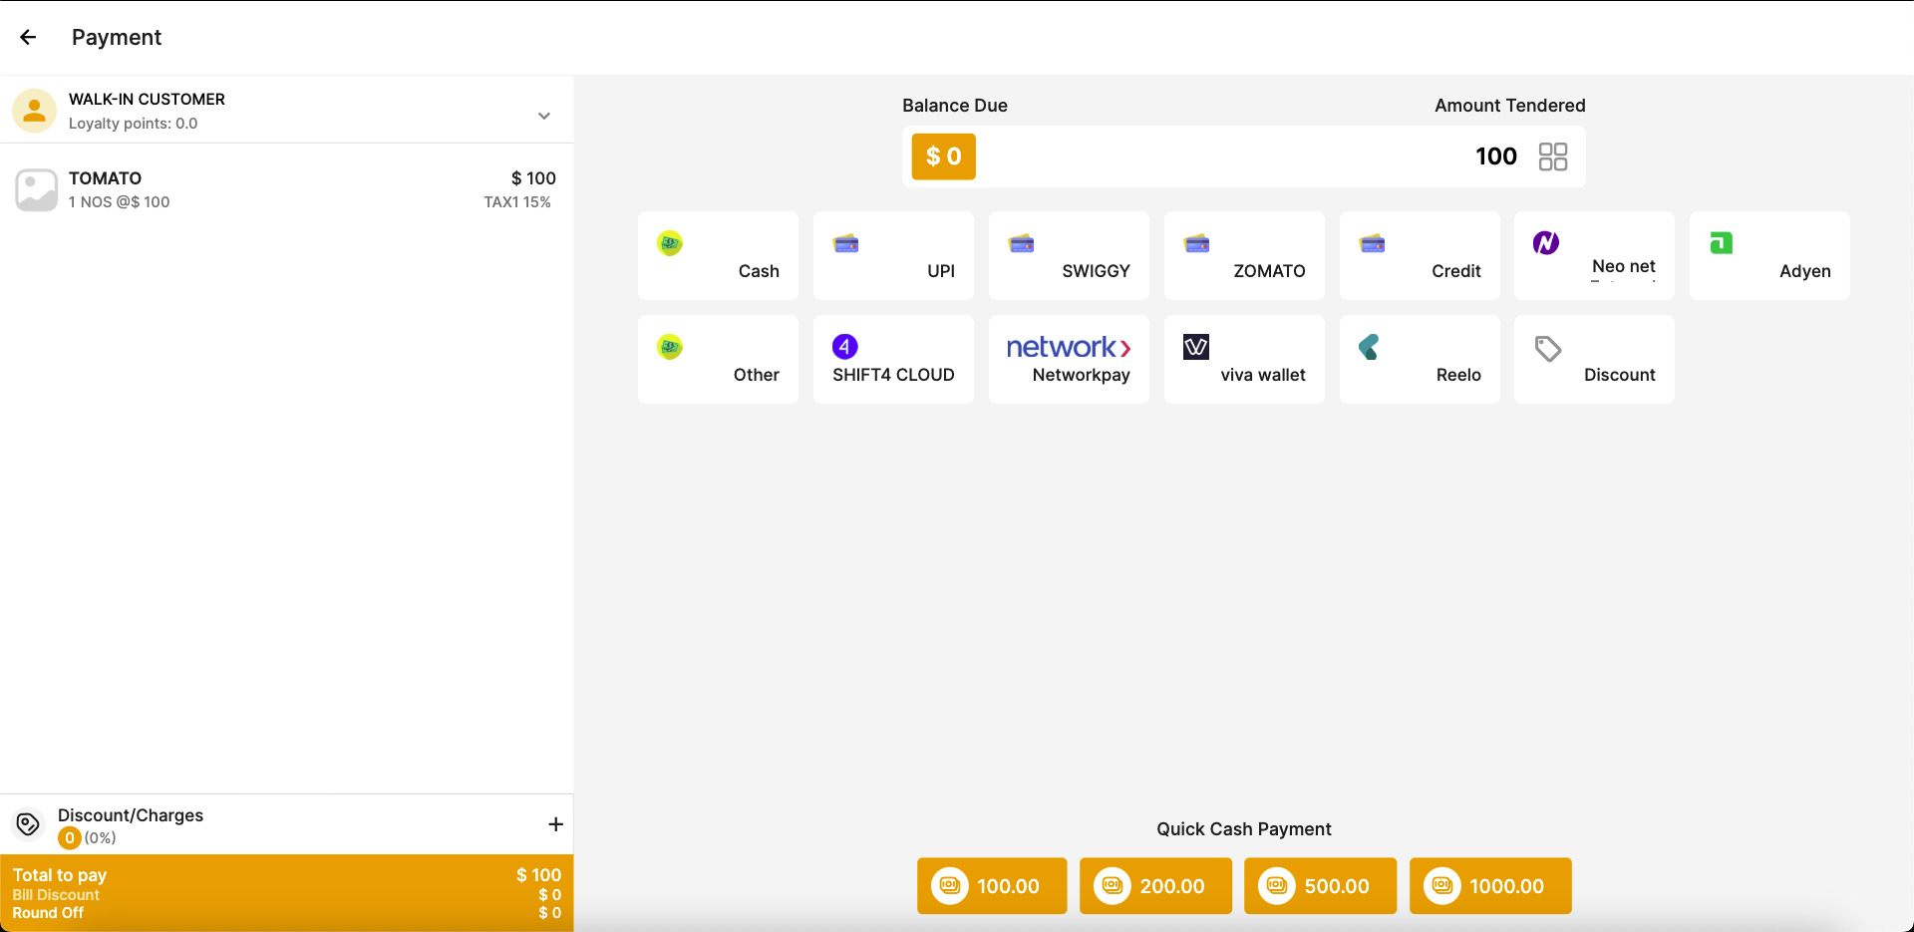Click the SHIFT4 number four logo

point(845,346)
